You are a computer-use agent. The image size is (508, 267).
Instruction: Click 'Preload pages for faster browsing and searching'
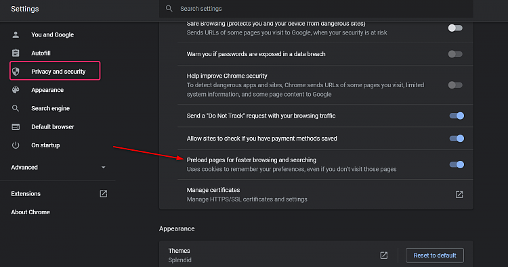point(251,160)
